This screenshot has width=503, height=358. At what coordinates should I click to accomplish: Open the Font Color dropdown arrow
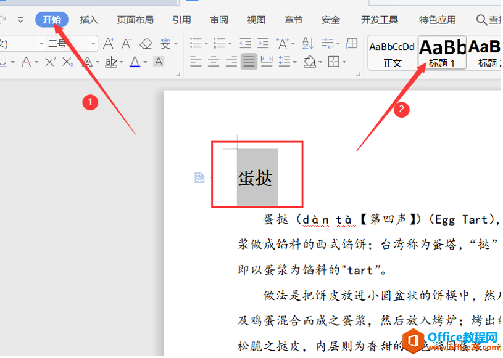[x=145, y=62]
